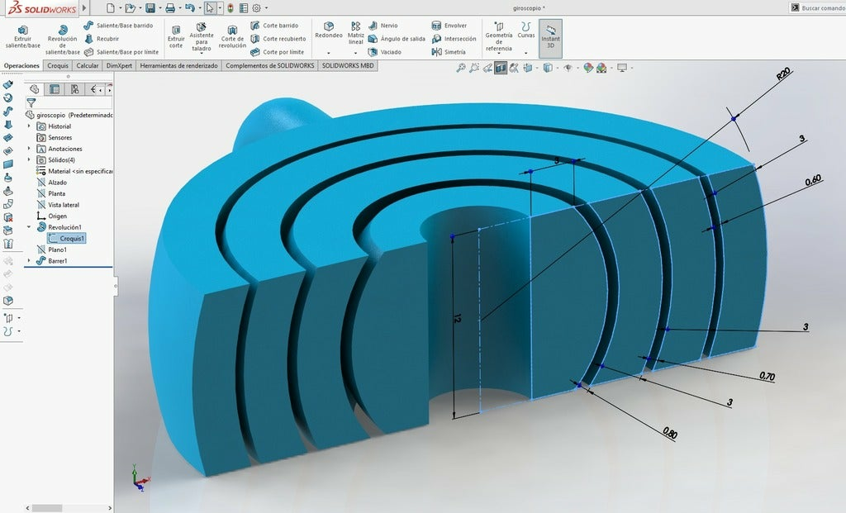The width and height of the screenshot is (846, 513).
Task: Click the Undo arrow icon
Action: click(x=189, y=8)
